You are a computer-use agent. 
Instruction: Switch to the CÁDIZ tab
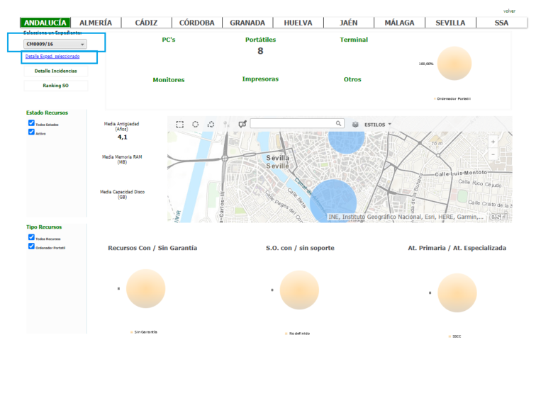(146, 23)
